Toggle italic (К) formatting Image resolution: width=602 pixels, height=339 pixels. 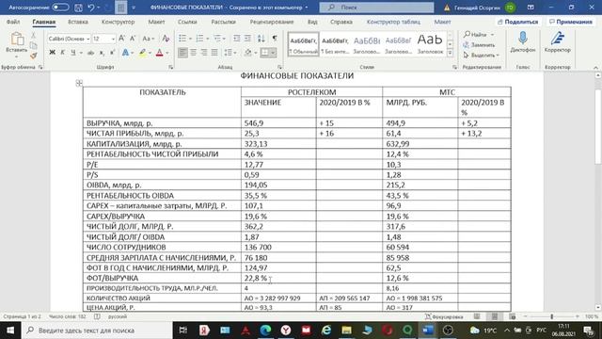[63, 53]
